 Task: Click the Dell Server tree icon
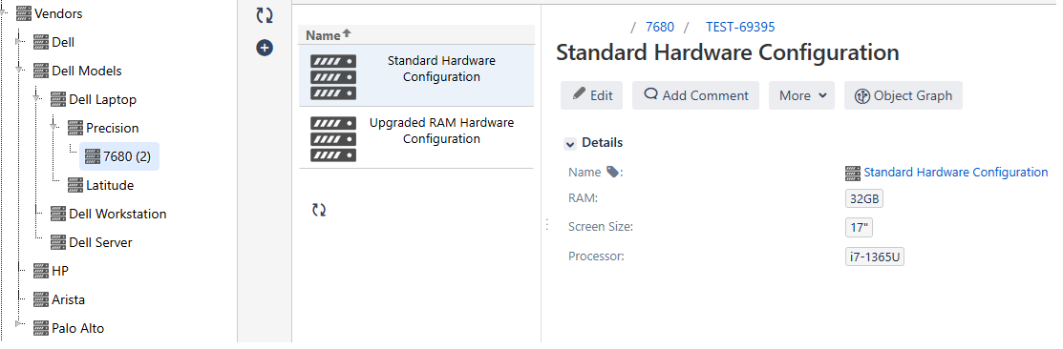[58, 242]
